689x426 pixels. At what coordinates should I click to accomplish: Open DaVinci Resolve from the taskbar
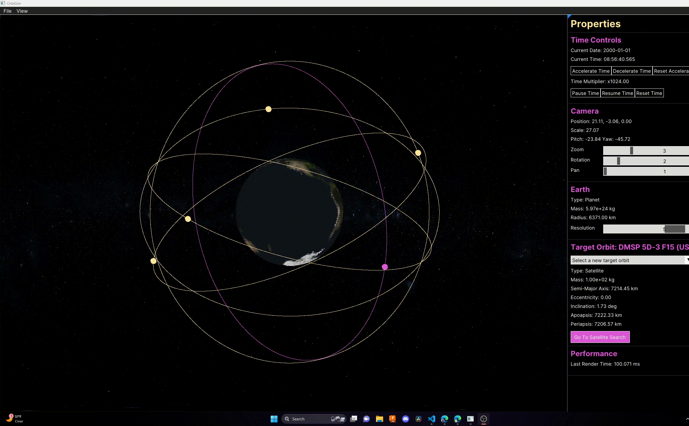418,419
